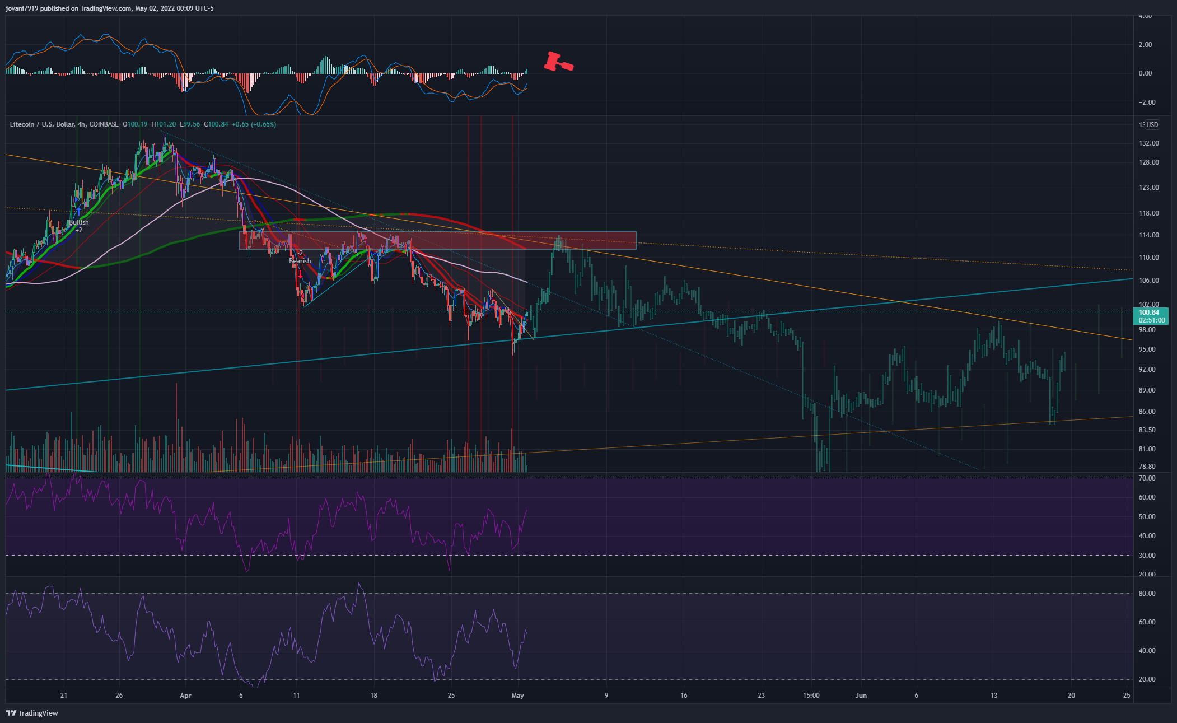This screenshot has height=723, width=1177.
Task: Click price scale label 106.00
Action: (1148, 281)
